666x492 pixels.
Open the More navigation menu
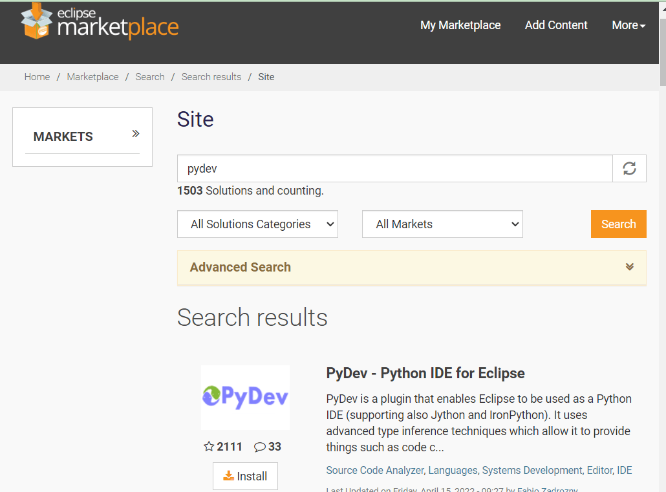point(627,25)
